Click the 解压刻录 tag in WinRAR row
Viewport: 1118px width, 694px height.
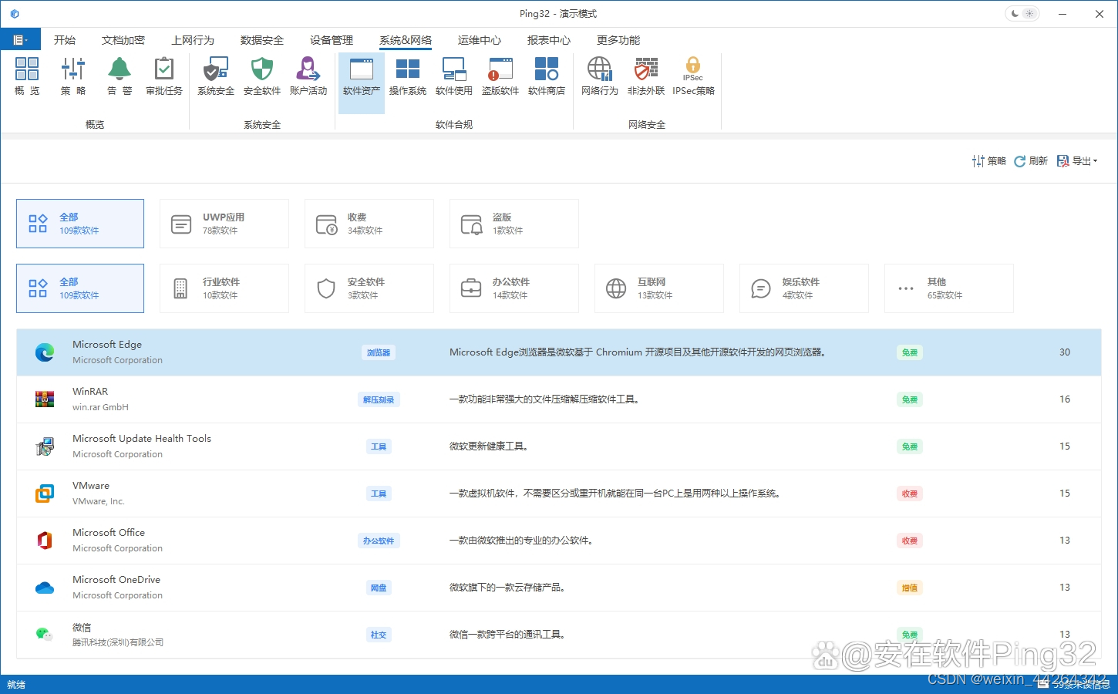(x=379, y=399)
